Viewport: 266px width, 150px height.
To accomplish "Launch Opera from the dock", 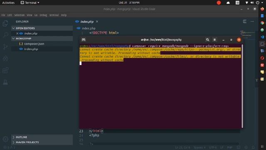I will tap(262, 58).
